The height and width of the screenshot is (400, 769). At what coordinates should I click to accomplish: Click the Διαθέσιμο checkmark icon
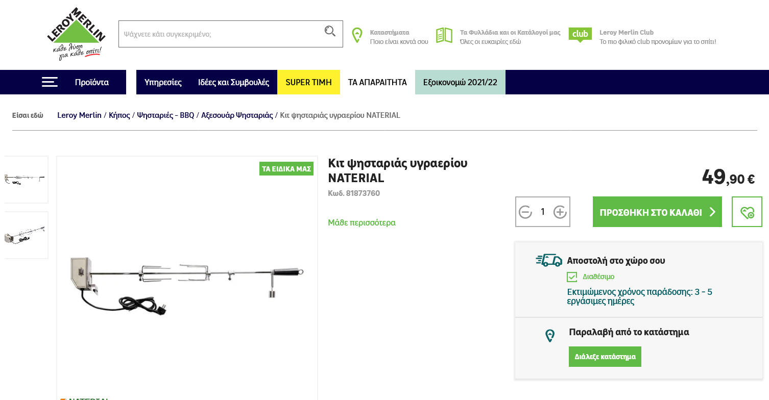[x=572, y=277]
